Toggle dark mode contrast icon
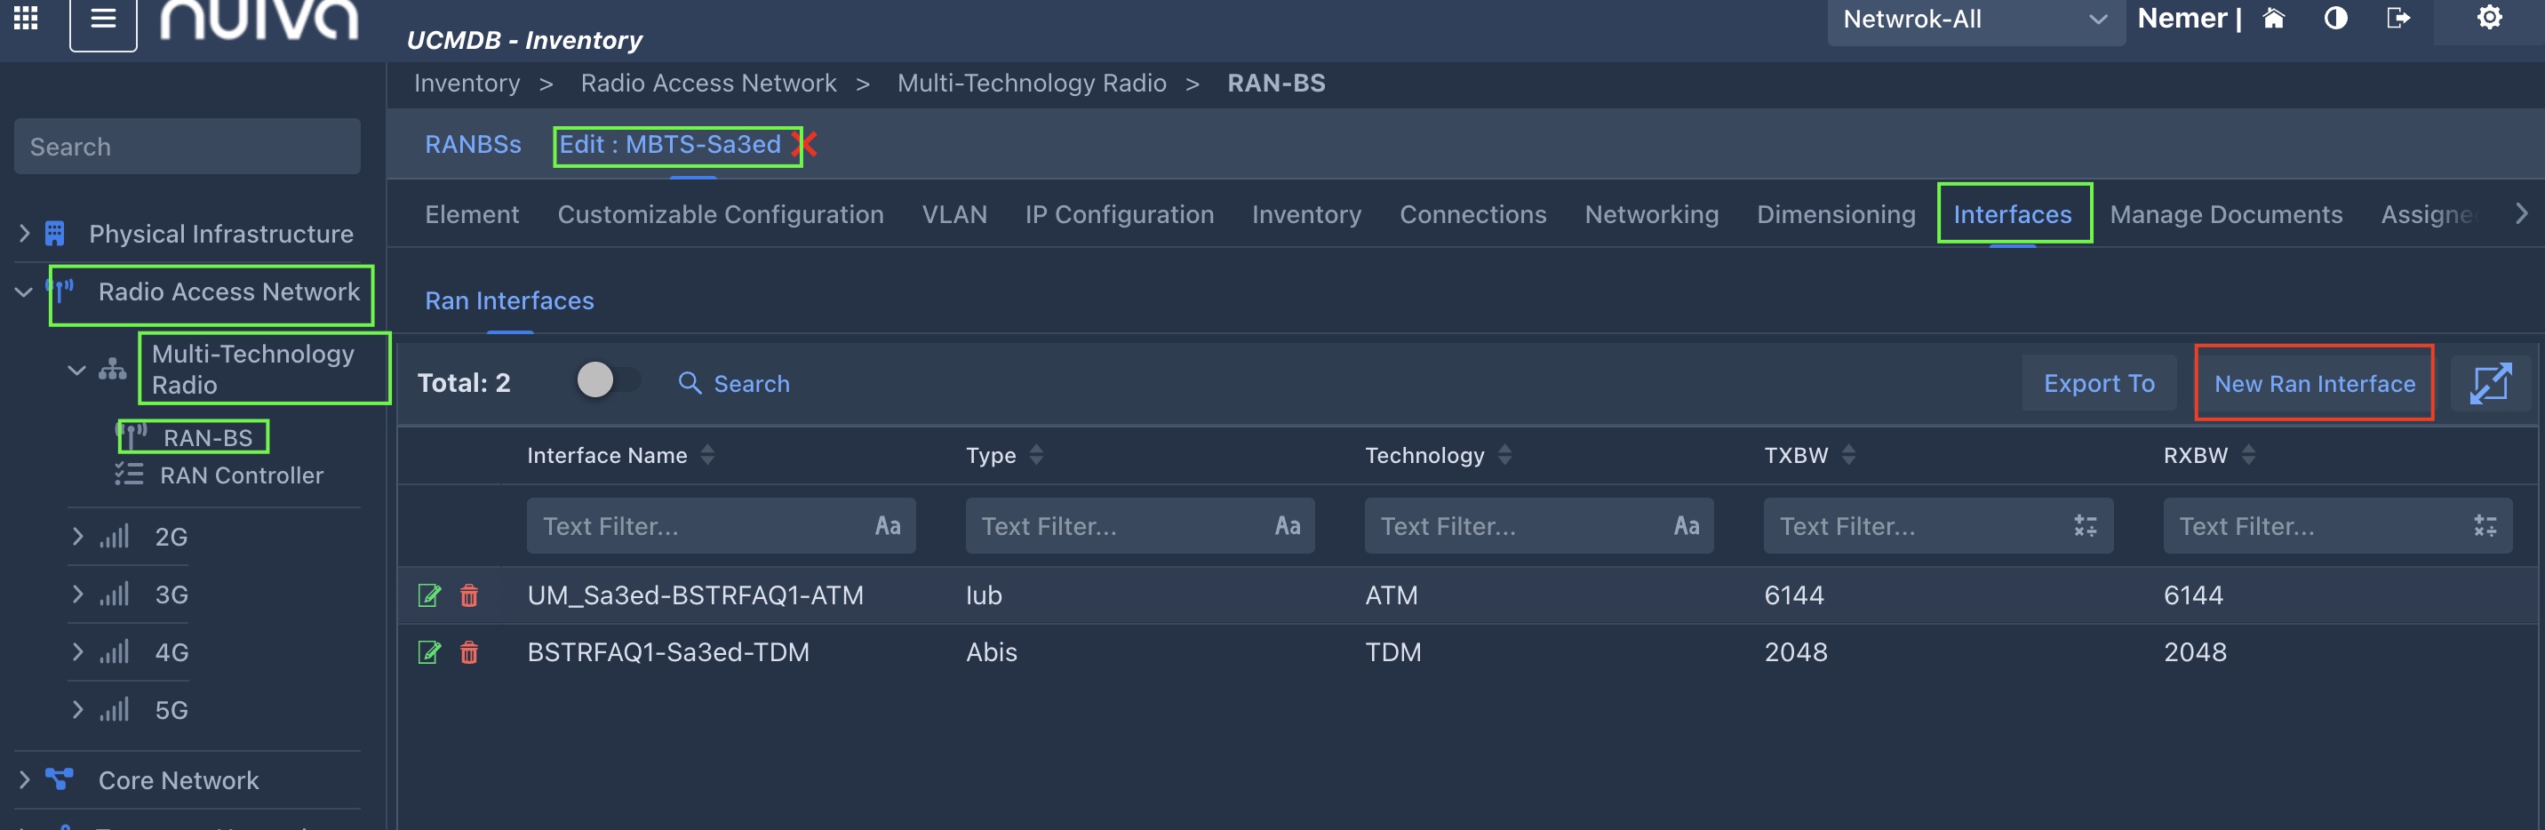The image size is (2545, 830). (x=2335, y=19)
